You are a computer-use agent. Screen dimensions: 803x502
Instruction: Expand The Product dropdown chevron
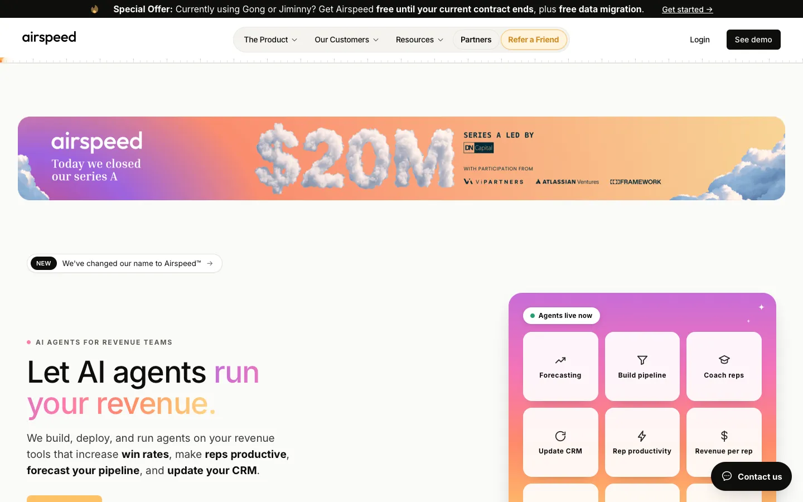pyautogui.click(x=294, y=40)
